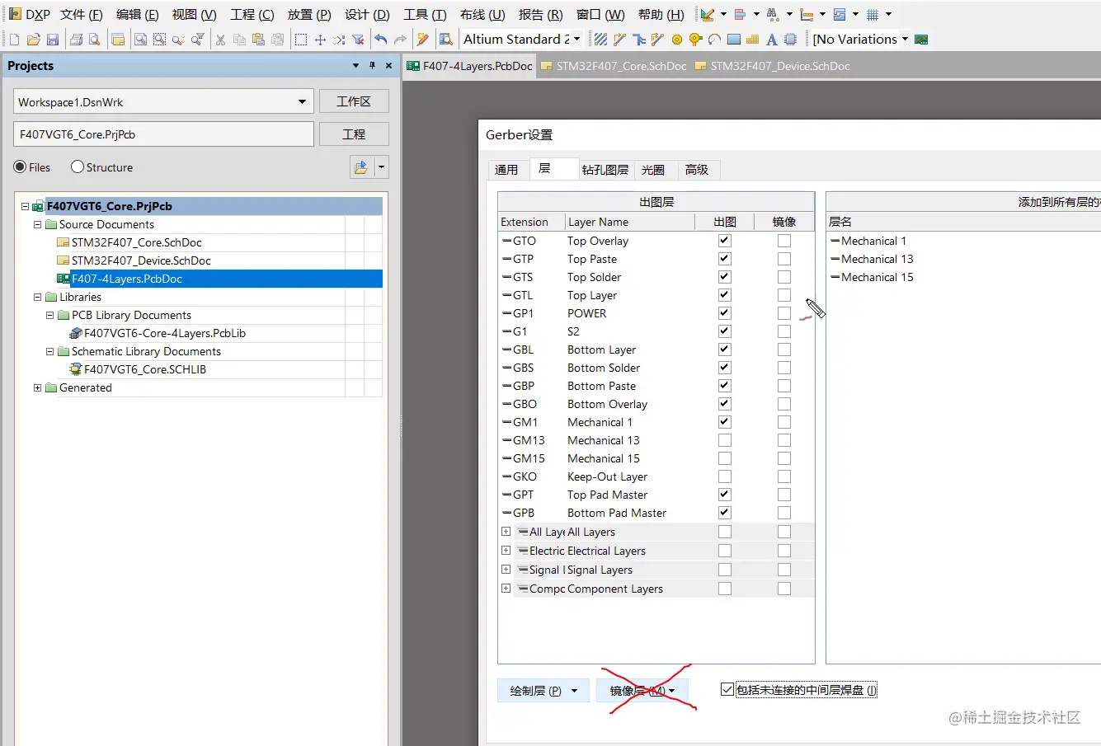Select the Structure radio button
Screen dimensions: 1101x746
(x=78, y=167)
